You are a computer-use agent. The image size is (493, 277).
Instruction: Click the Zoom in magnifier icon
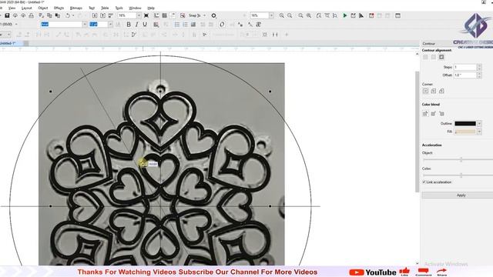tap(281, 15)
